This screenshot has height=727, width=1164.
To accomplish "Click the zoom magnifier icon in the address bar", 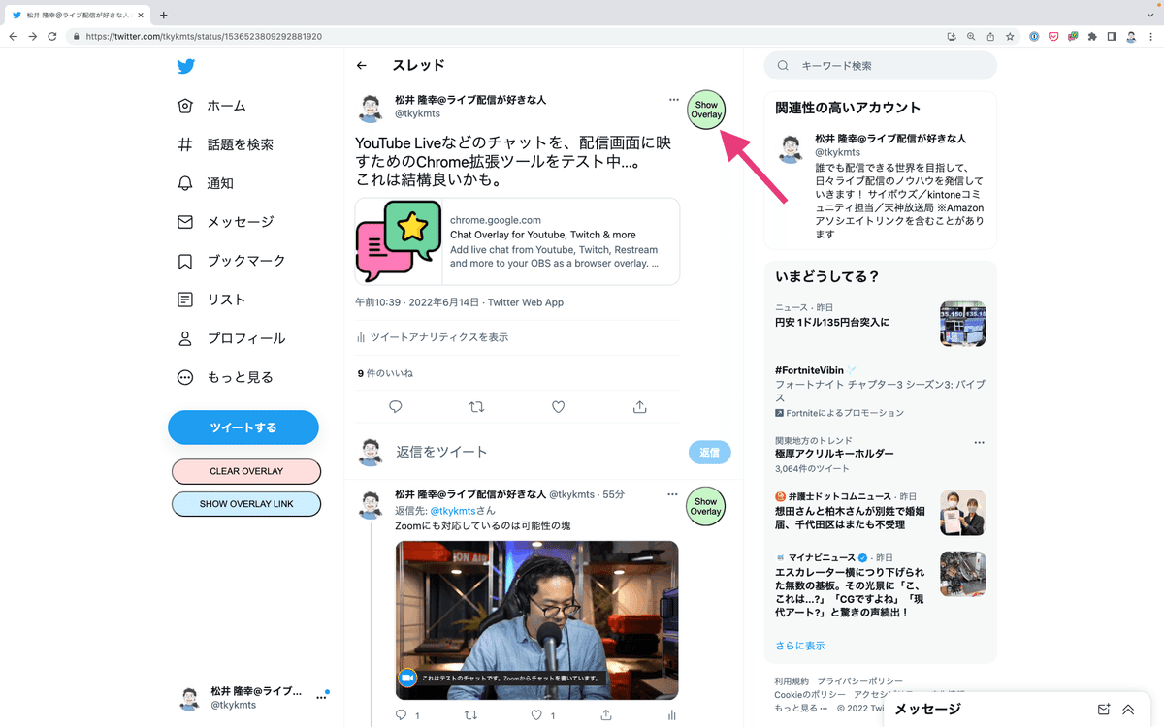I will pos(971,36).
